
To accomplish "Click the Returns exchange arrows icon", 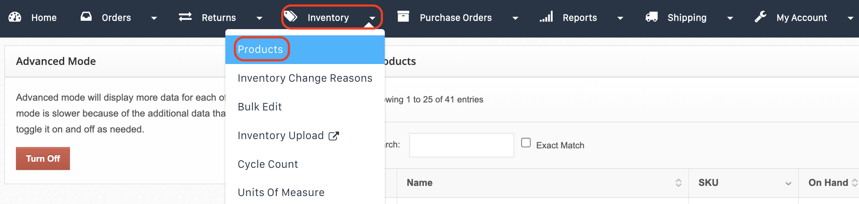I will click(x=185, y=17).
